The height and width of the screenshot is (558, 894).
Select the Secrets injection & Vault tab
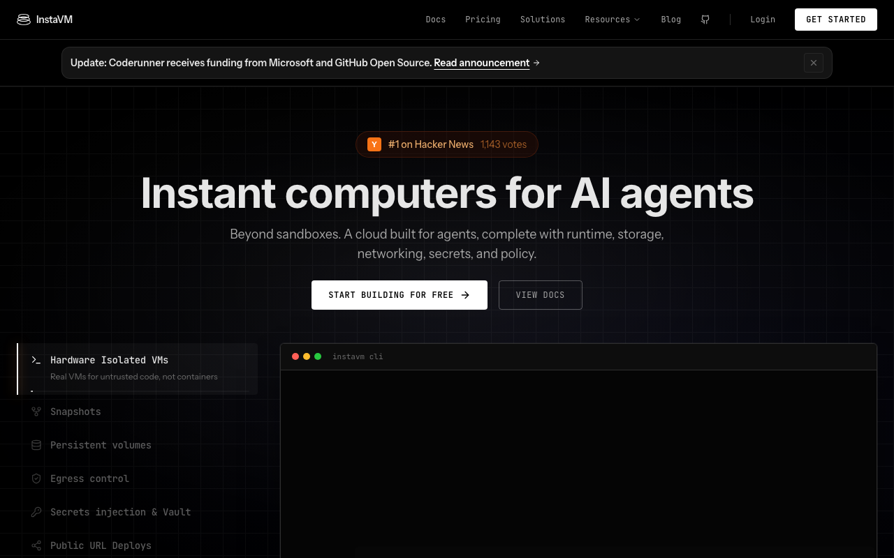[138, 512]
